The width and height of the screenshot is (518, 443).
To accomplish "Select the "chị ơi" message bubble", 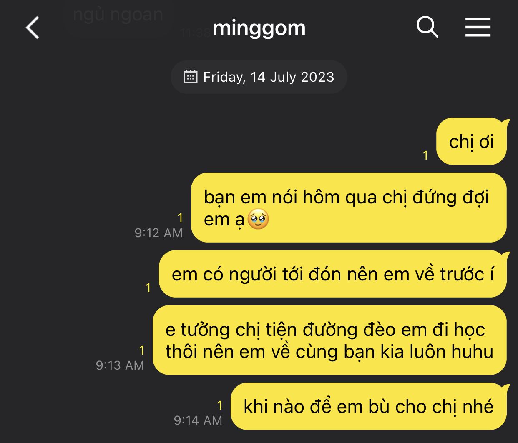I will [x=471, y=142].
